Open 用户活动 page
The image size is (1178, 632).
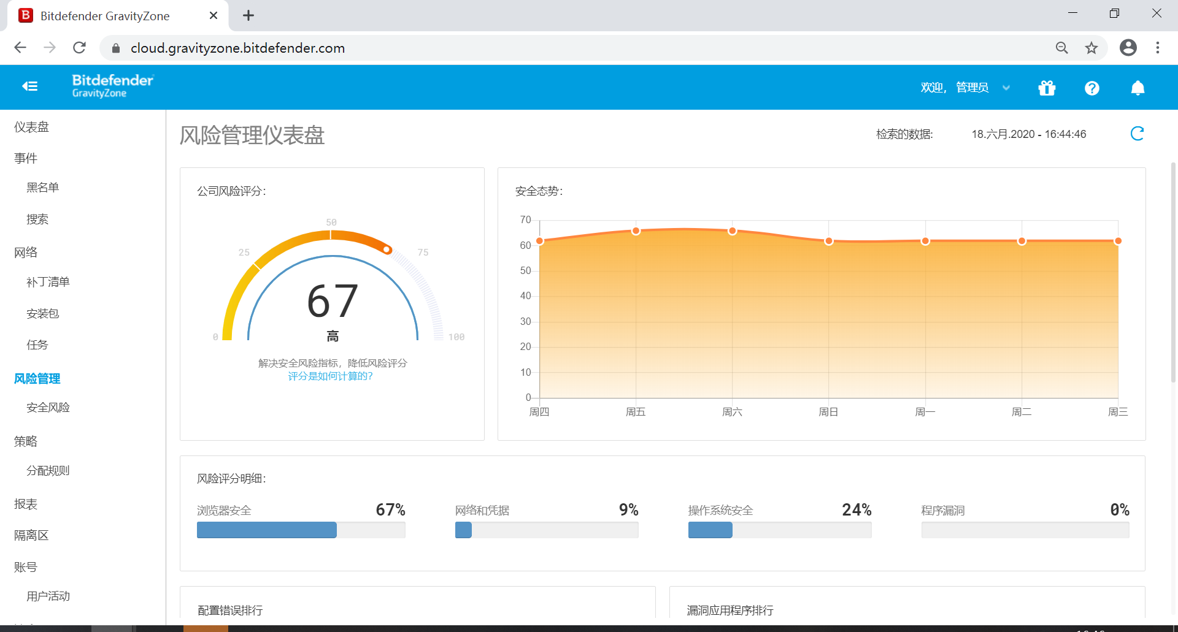(x=48, y=596)
